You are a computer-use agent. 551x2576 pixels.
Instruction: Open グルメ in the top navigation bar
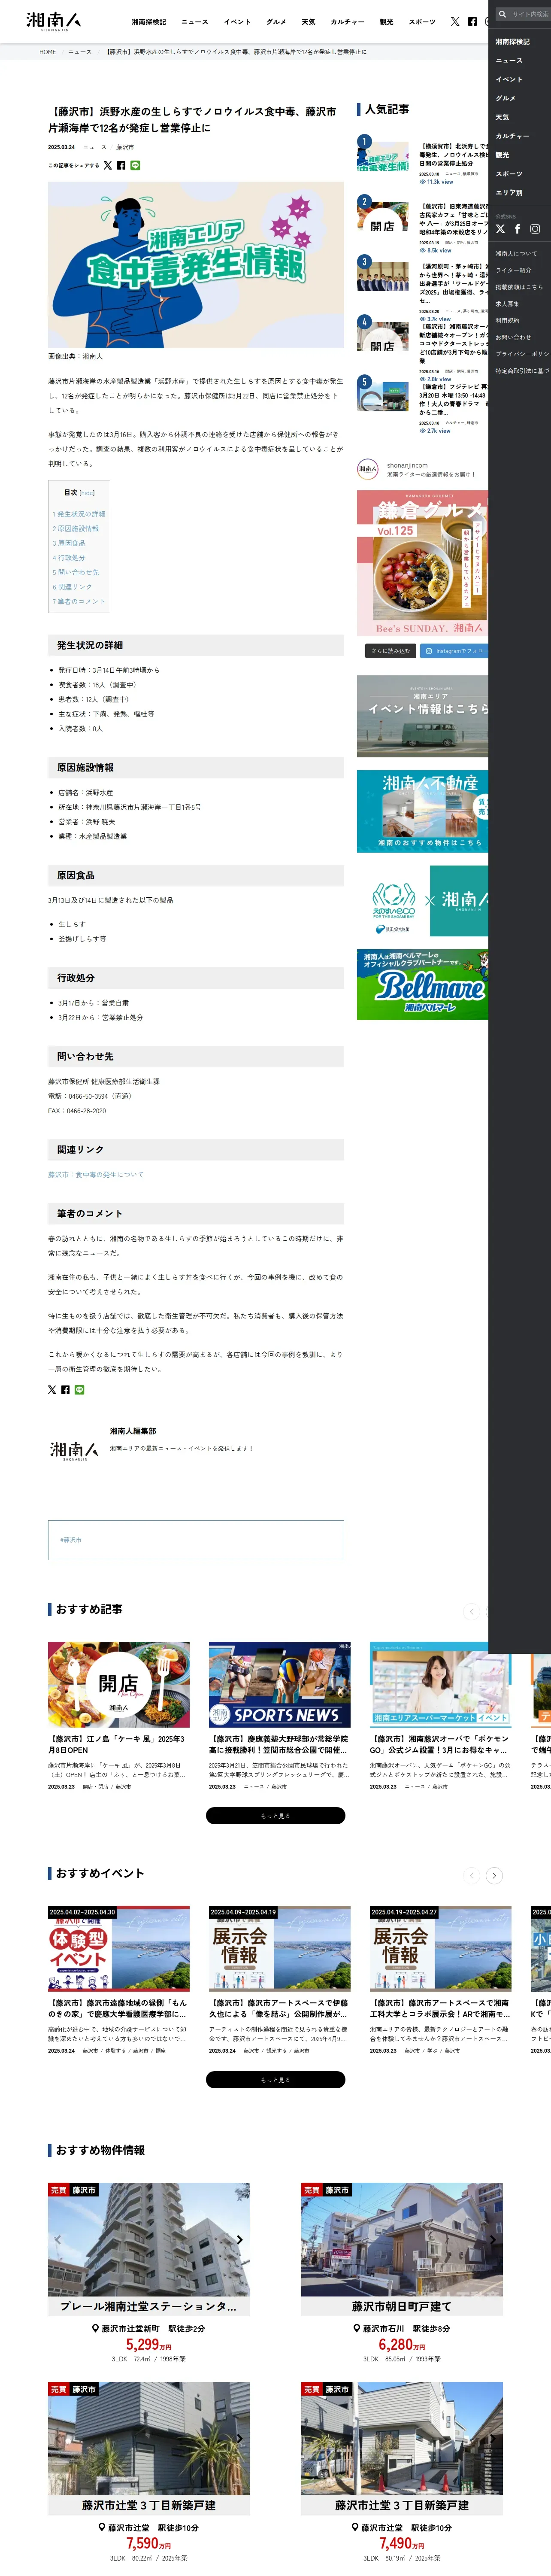point(276,22)
